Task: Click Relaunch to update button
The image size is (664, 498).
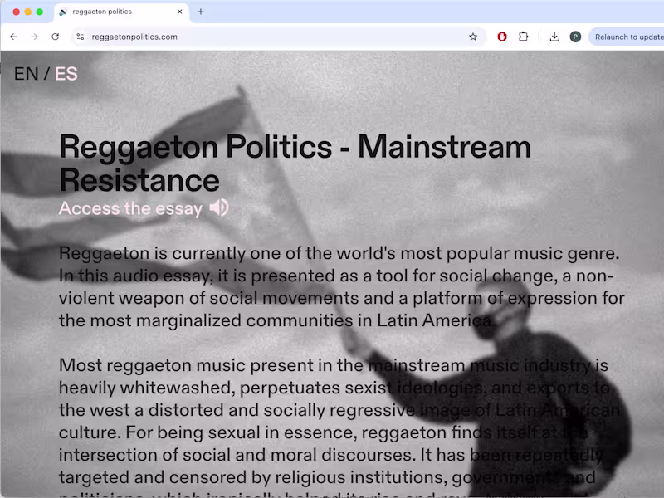Action: (628, 37)
